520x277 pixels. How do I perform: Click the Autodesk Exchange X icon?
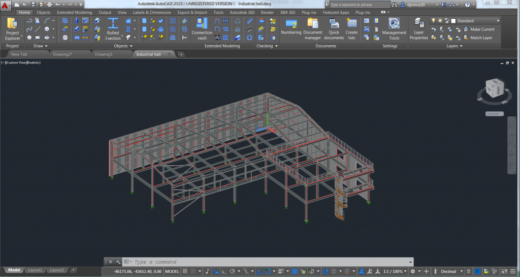coord(443,5)
